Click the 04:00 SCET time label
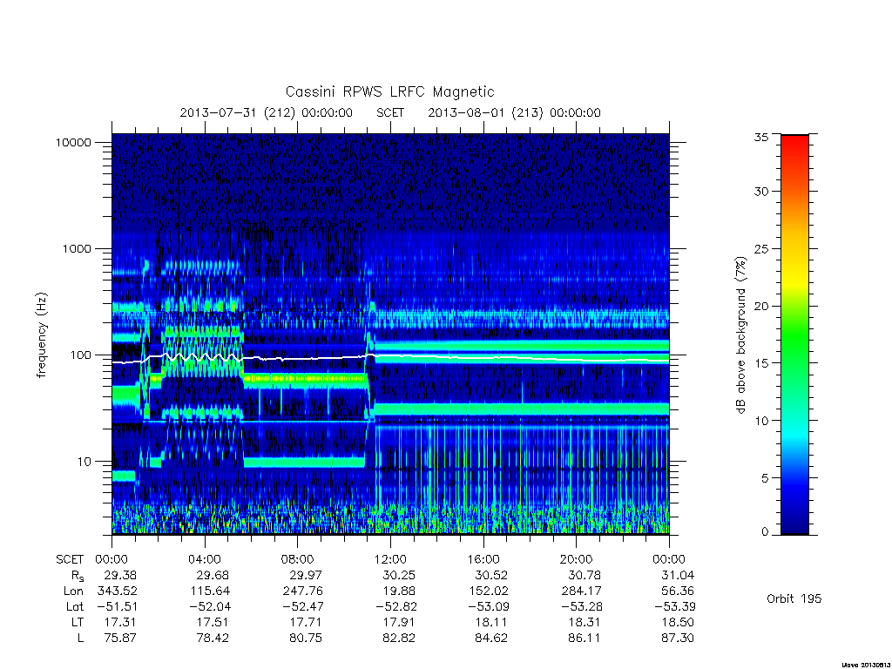Viewport: 892px width, 669px height. pyautogui.click(x=205, y=559)
